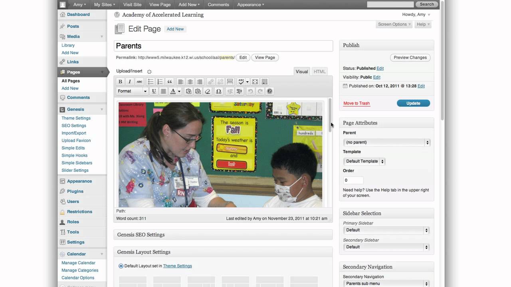
Task: Open the Secondary Sidebar dropdown
Action: pos(386,247)
